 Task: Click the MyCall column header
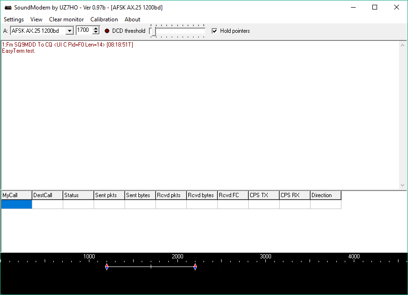(16, 195)
